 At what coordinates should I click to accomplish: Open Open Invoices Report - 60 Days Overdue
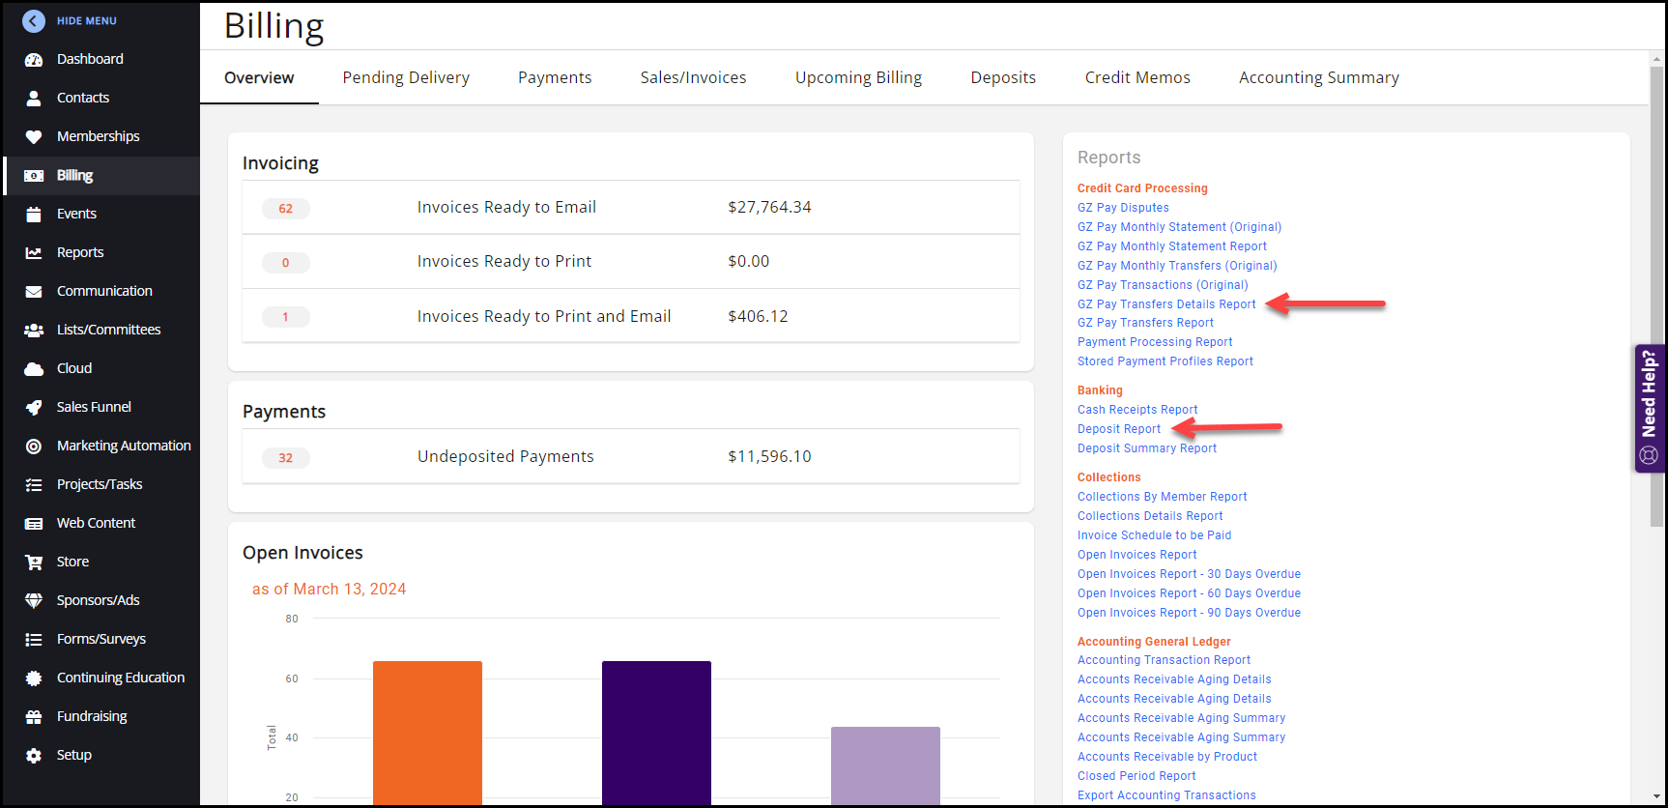tap(1189, 593)
